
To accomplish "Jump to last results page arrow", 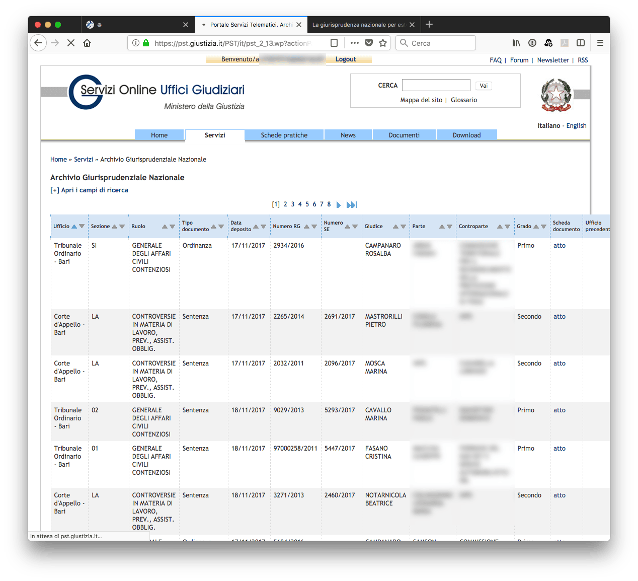I will click(352, 205).
